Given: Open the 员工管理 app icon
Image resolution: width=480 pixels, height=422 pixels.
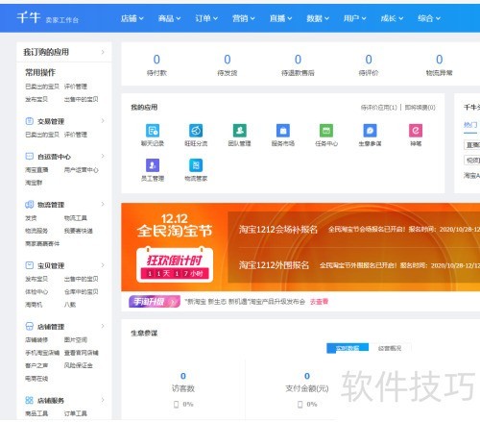Looking at the screenshot, I should [x=153, y=165].
